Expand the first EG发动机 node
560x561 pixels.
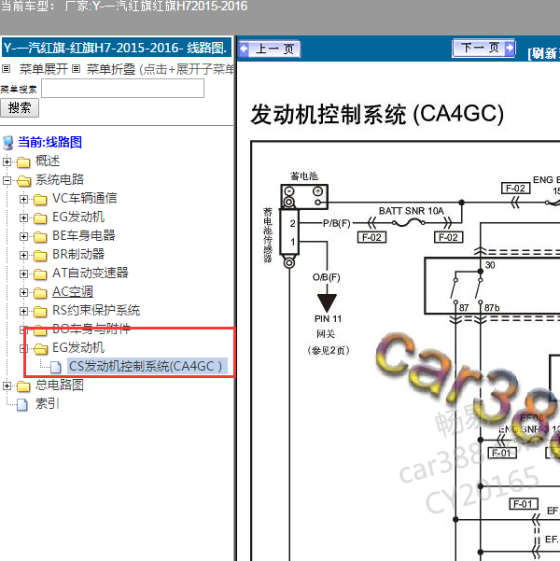tap(23, 217)
